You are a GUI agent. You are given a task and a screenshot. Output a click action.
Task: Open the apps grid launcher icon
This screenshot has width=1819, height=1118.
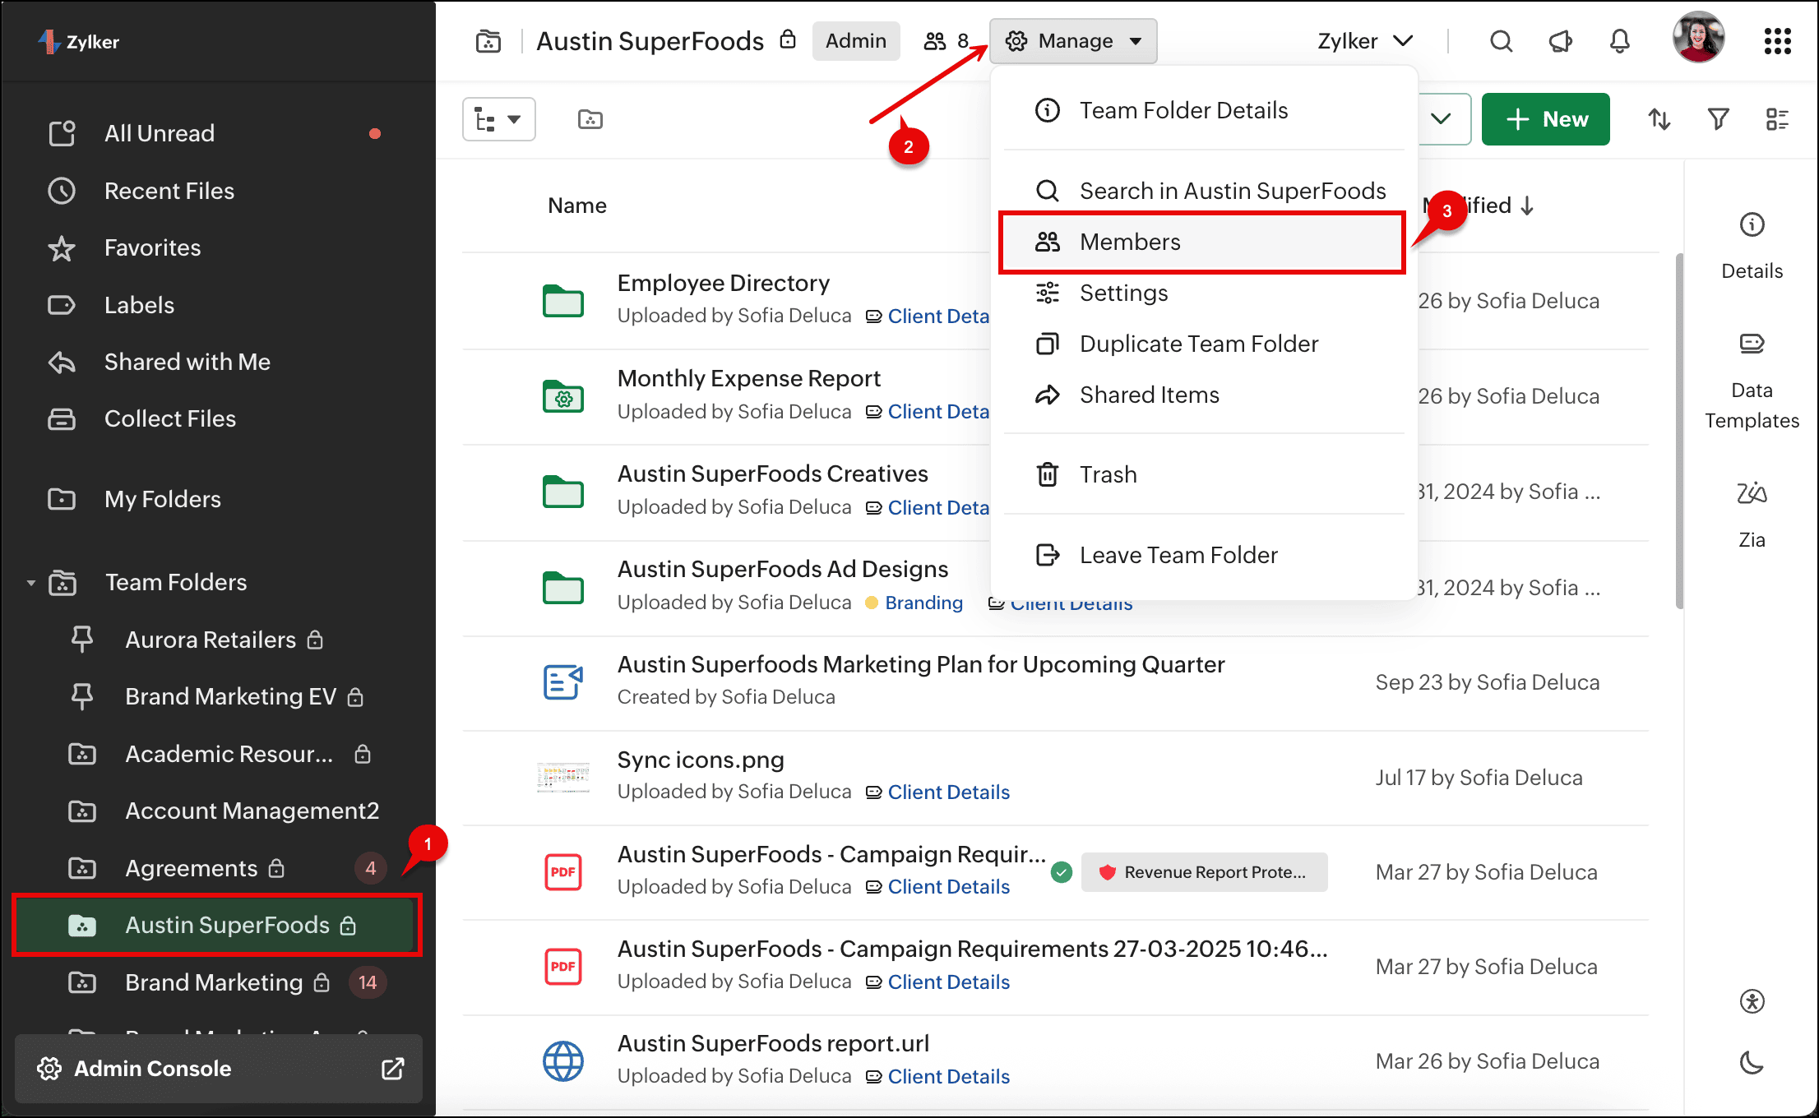coord(1777,41)
